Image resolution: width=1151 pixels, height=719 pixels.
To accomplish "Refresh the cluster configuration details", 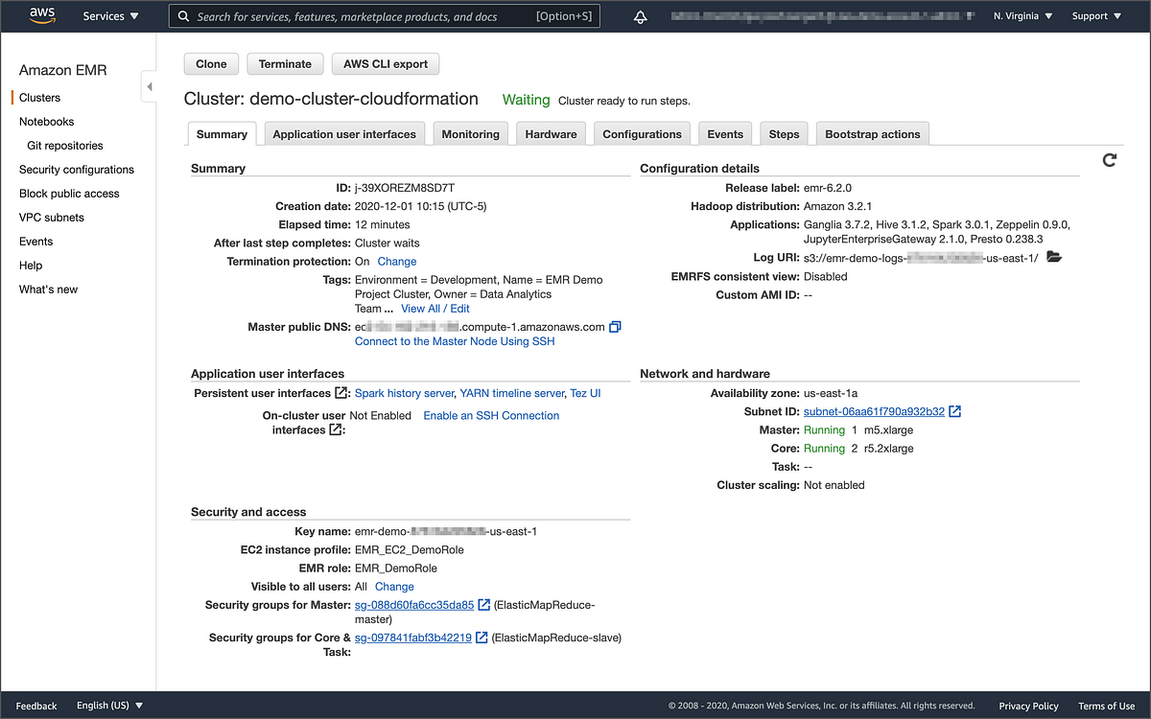I will [1110, 160].
